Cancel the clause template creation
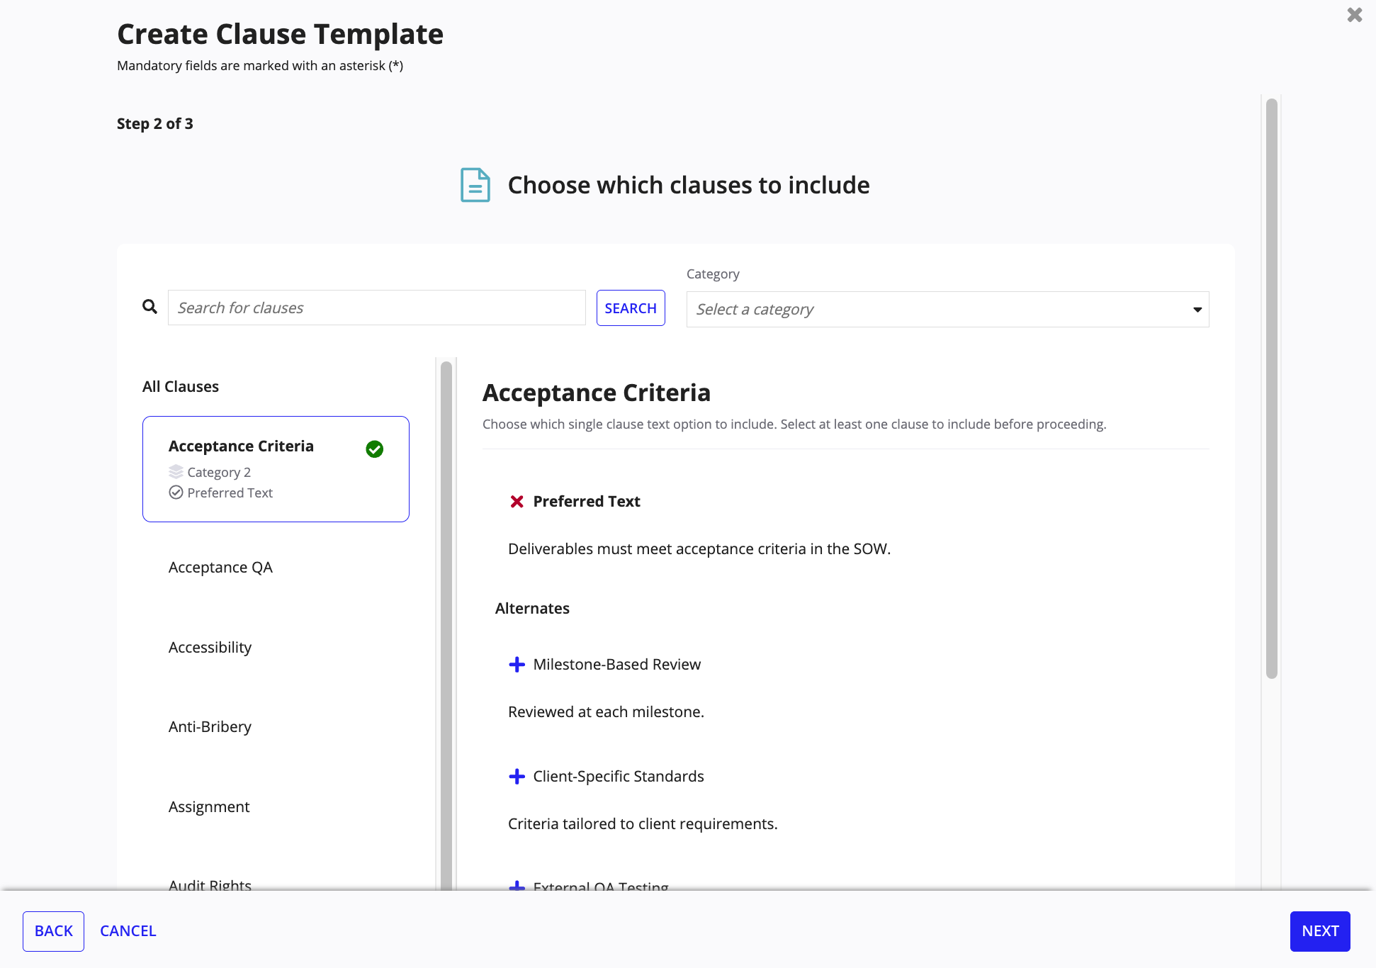This screenshot has width=1376, height=968. 128,931
